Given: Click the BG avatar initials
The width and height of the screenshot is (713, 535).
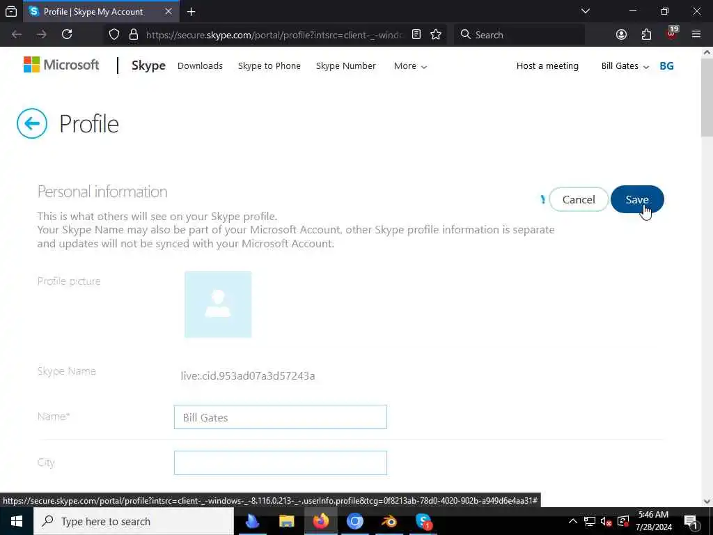Looking at the screenshot, I should click(x=666, y=66).
